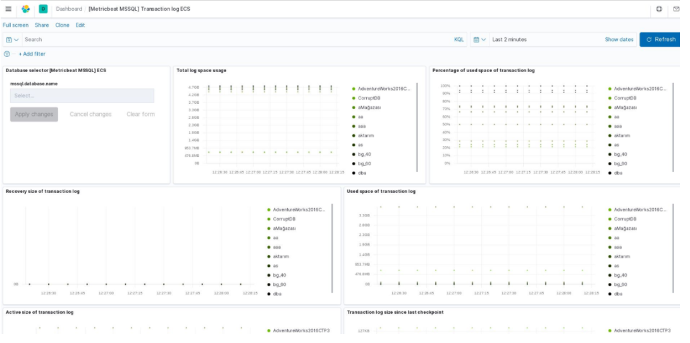Viewport: 690px width, 343px height.
Task: Click the 4.7GB axis label in Total log space usage
Action: (x=194, y=87)
